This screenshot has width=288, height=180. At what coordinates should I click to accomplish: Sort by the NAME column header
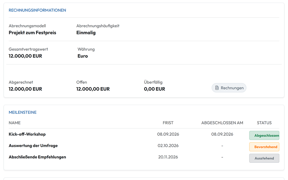tap(15, 123)
